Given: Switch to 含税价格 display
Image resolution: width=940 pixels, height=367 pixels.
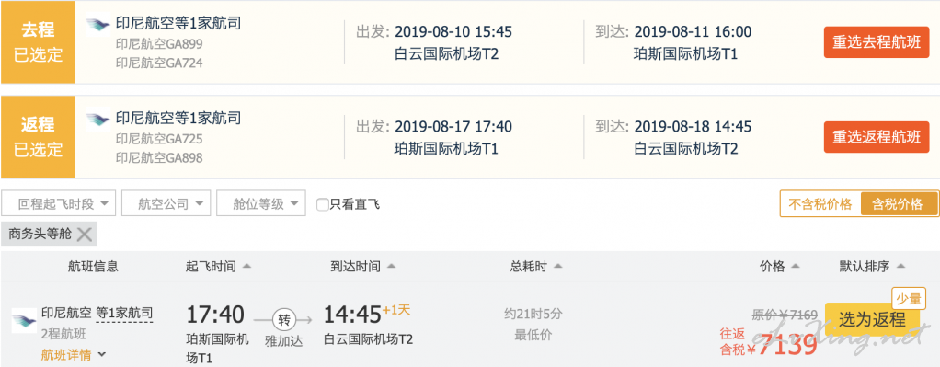Looking at the screenshot, I should coord(900,204).
